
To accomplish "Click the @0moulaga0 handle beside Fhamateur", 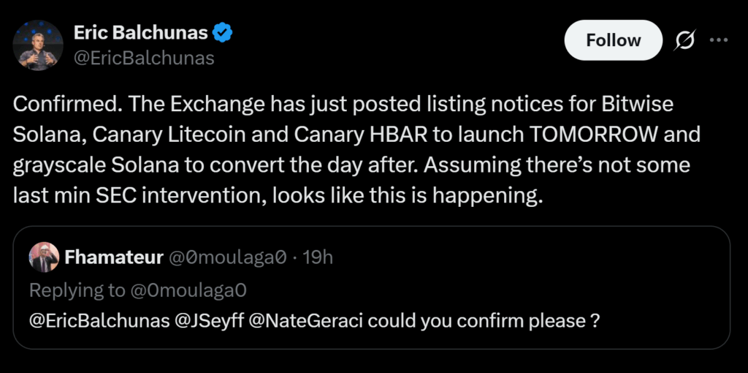I will coord(226,257).
